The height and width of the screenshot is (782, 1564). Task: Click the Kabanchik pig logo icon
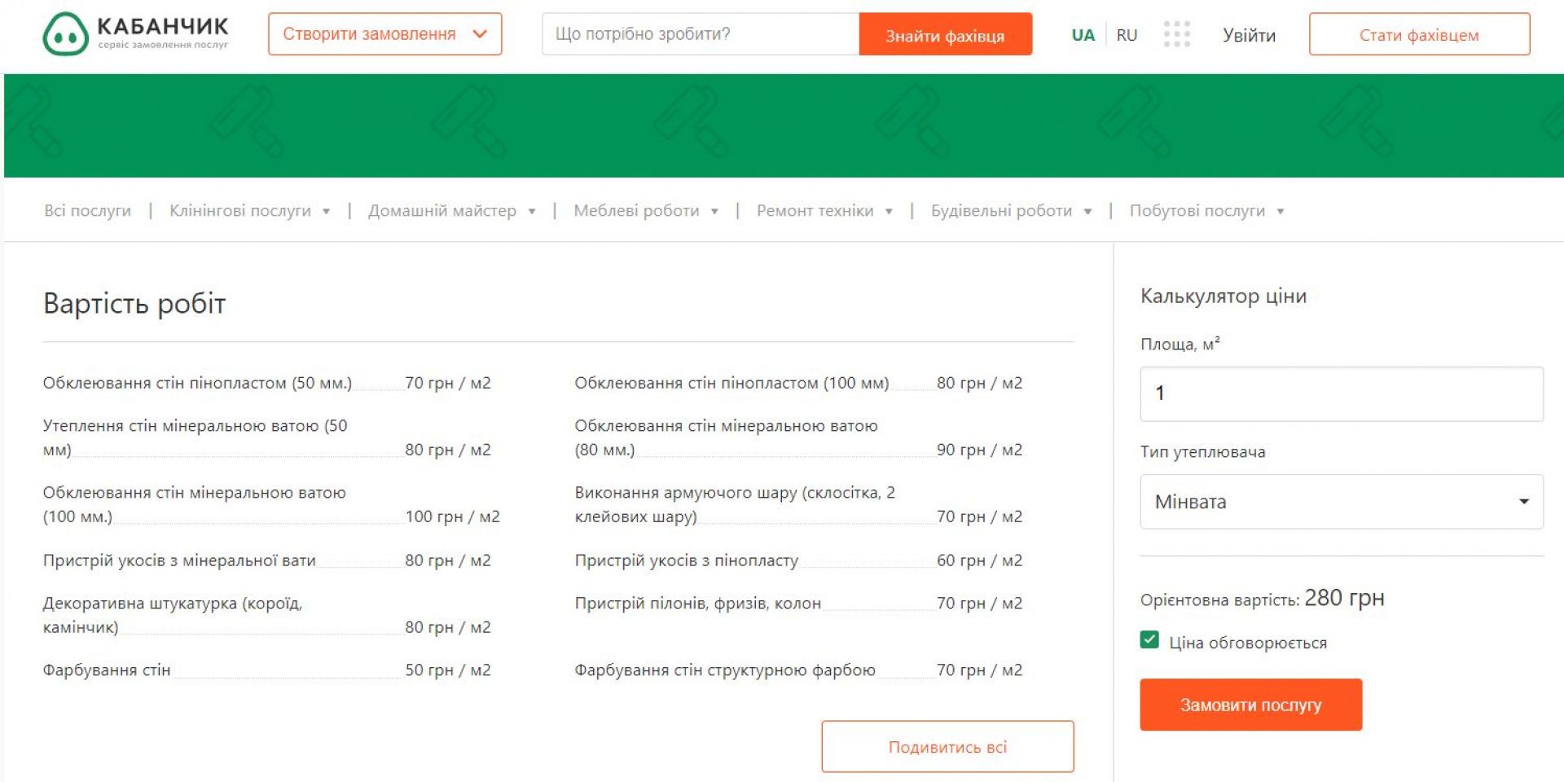click(65, 34)
